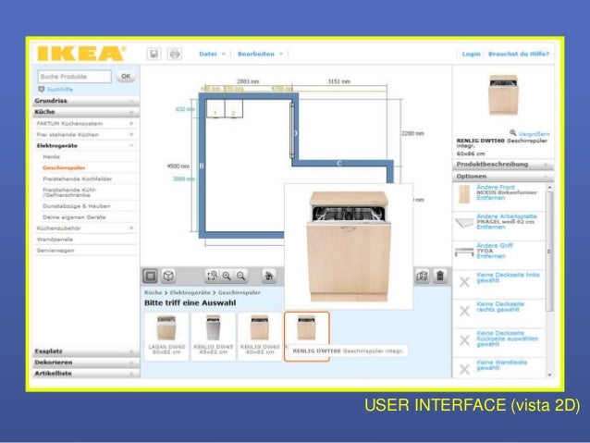Expand the Dekorieren section
Image resolution: width=590 pixels, height=443 pixels.
point(86,363)
